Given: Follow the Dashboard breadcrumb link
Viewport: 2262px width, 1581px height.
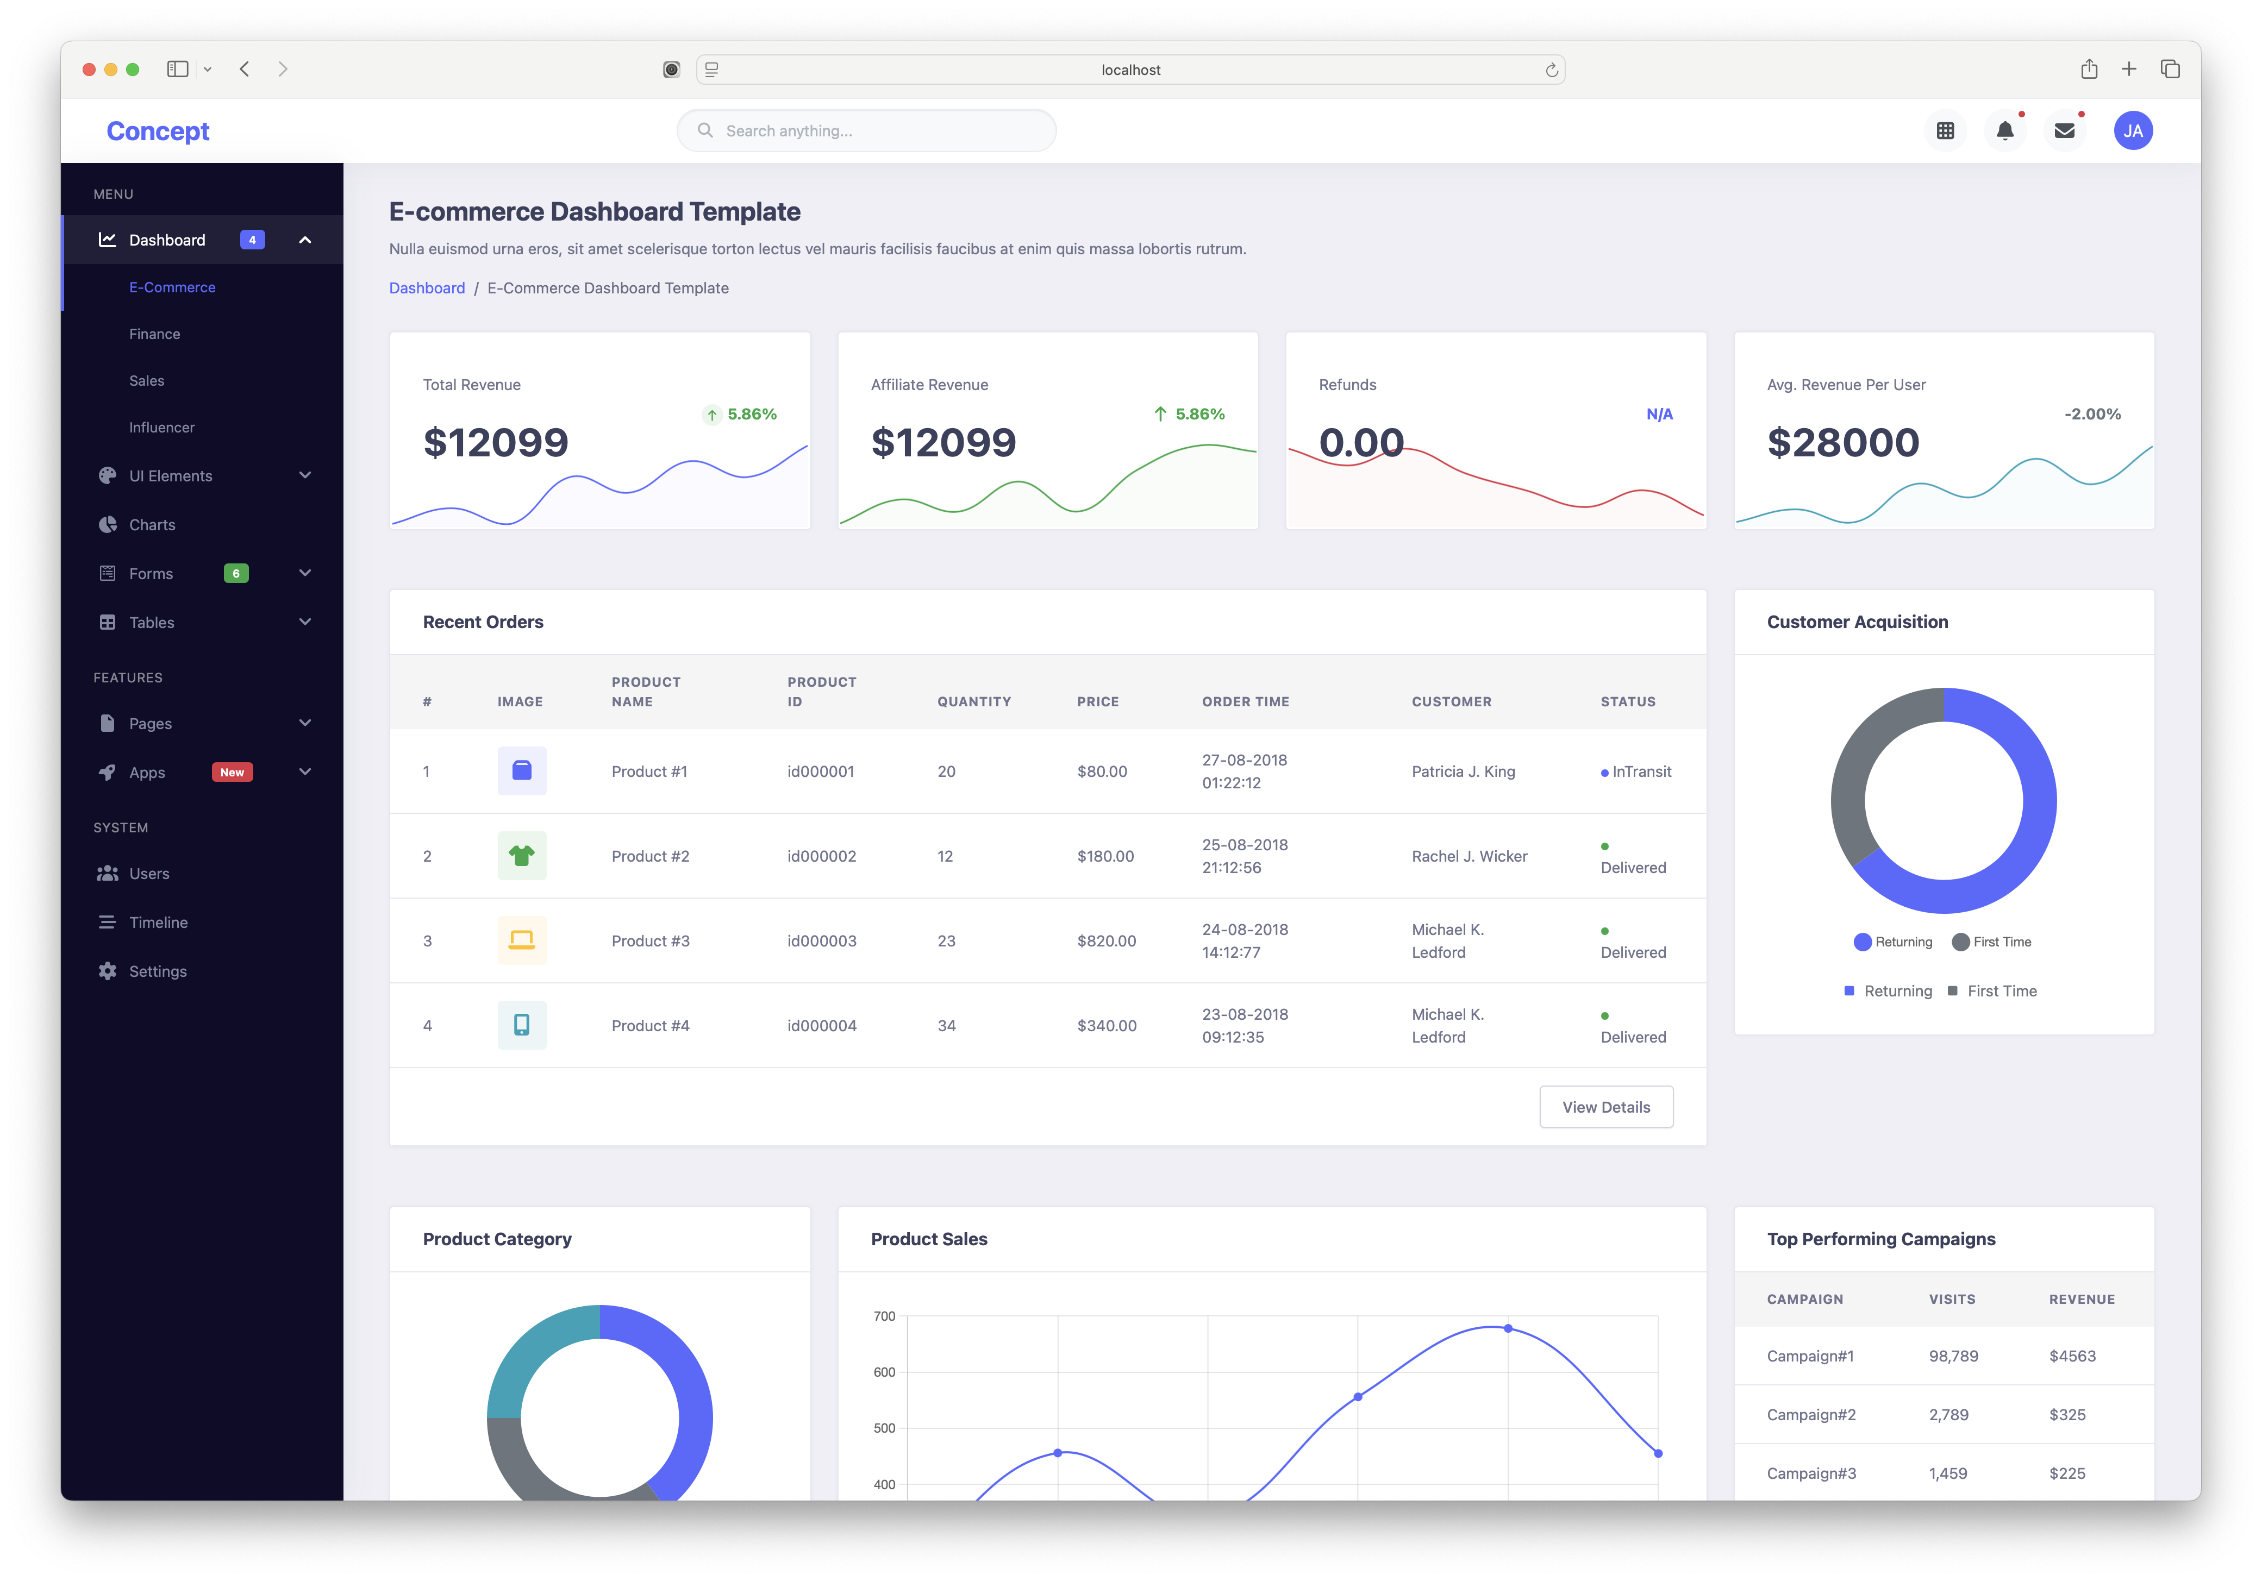Looking at the screenshot, I should click(x=427, y=287).
